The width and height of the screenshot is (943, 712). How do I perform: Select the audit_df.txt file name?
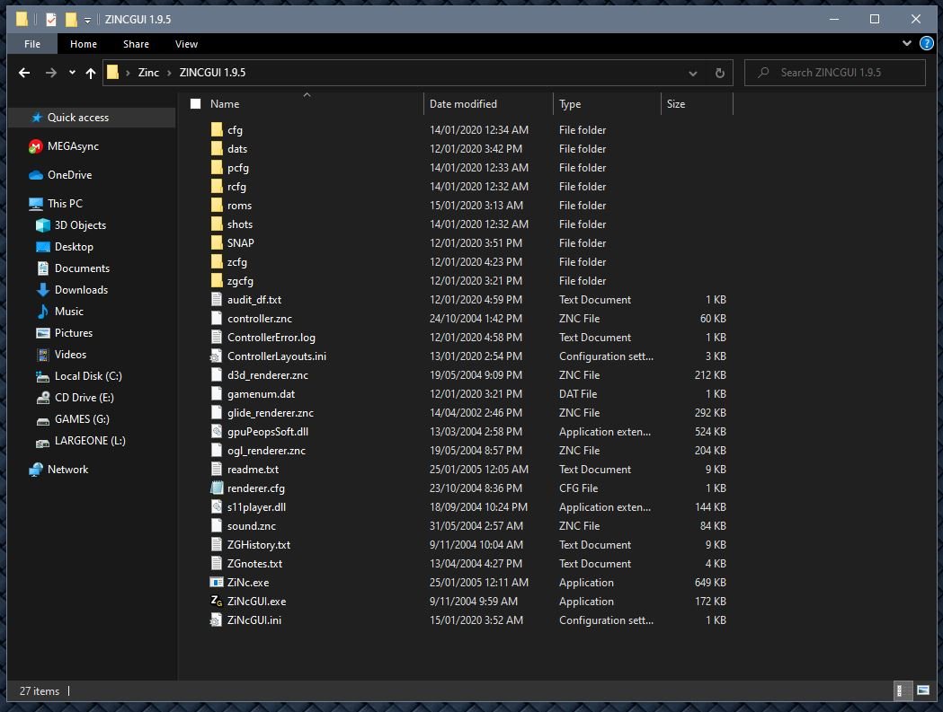point(254,300)
